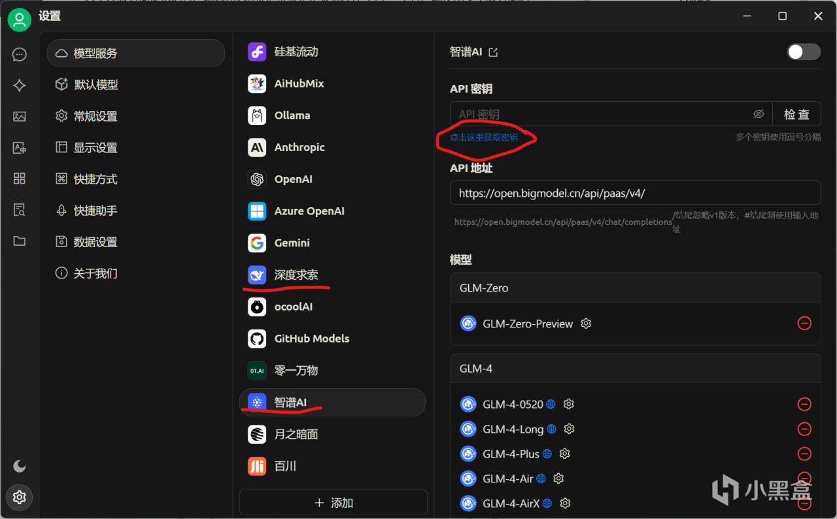The image size is (837, 519).
Task: Open 关于我们 settings section
Action: coord(136,273)
